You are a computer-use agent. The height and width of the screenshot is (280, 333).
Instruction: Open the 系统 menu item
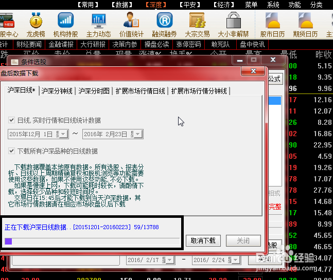click(273, 5)
